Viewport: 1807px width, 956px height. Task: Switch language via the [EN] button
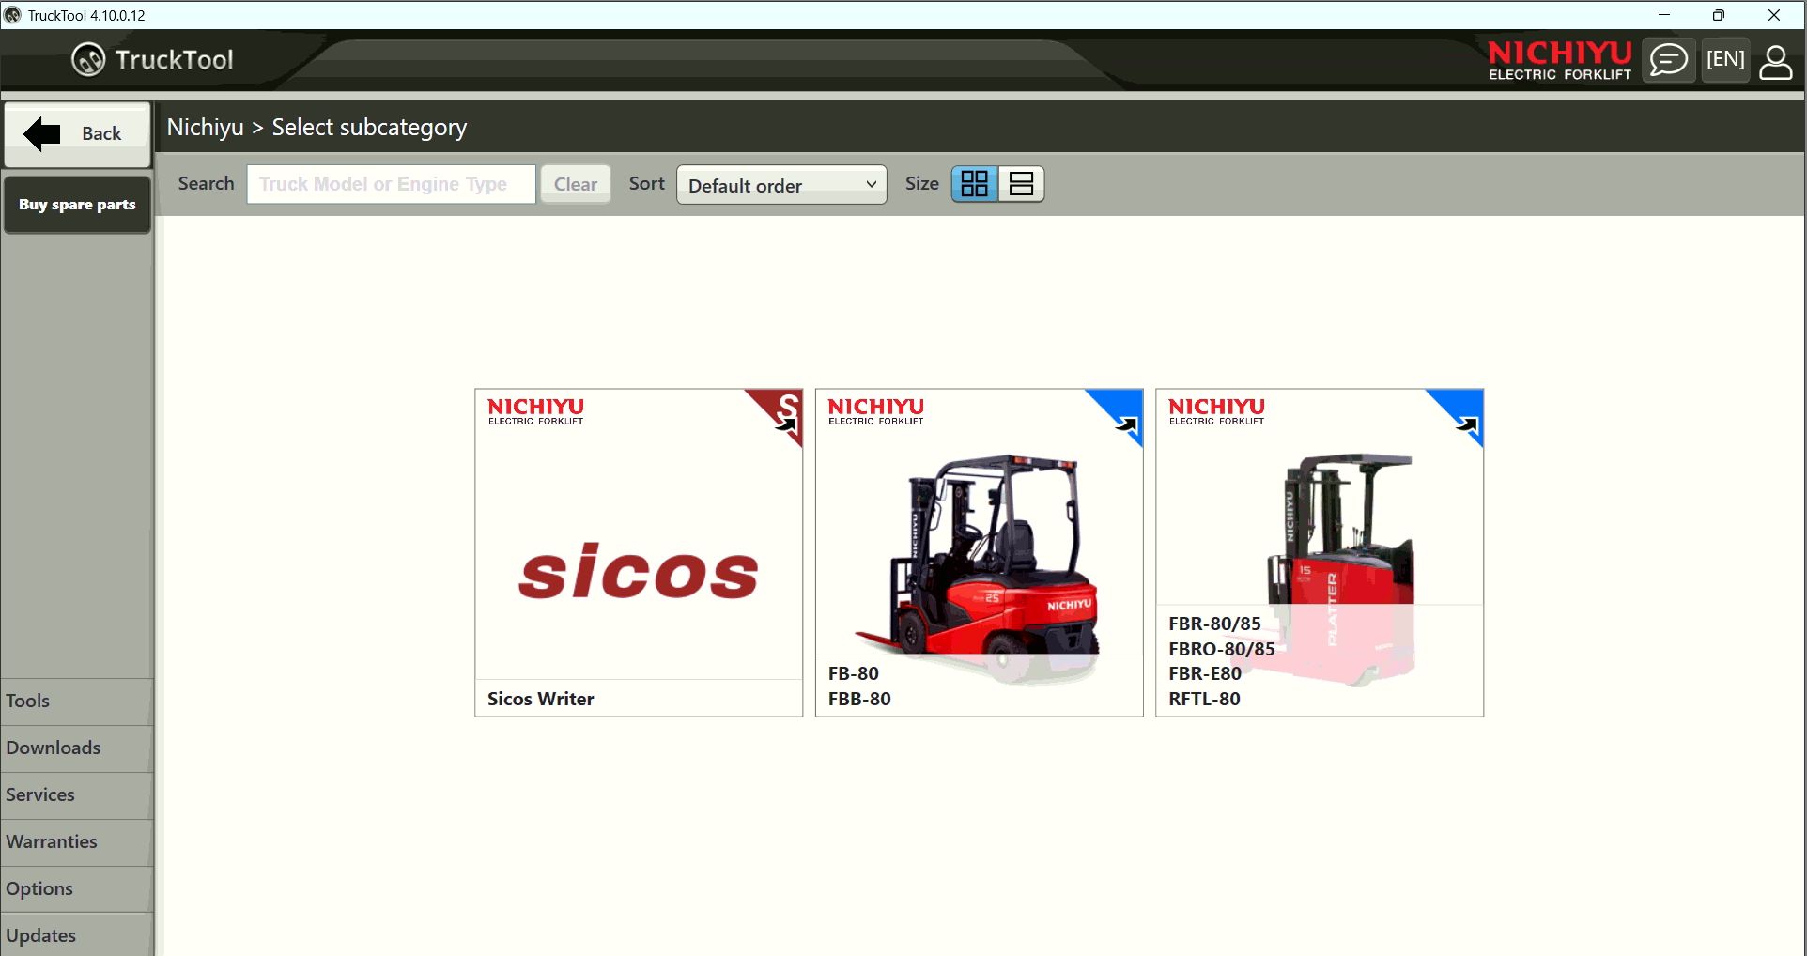click(x=1725, y=60)
